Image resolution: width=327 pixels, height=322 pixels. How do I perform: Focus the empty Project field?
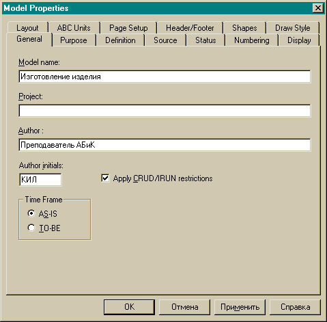[x=165, y=111]
